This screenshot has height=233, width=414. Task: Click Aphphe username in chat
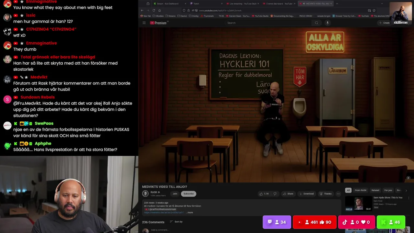[x=43, y=143]
